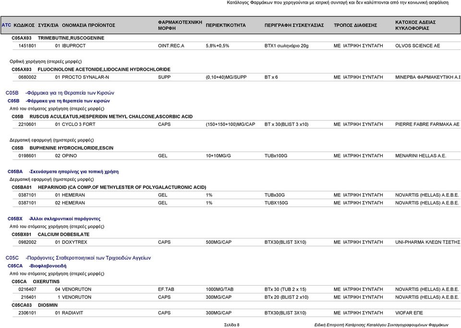Select VENORUTON EF.TAB 1000MG/TAB row name
The image size is (461, 328).
point(76,289)
